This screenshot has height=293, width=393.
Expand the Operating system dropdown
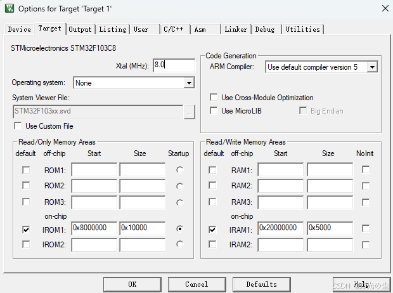(189, 83)
